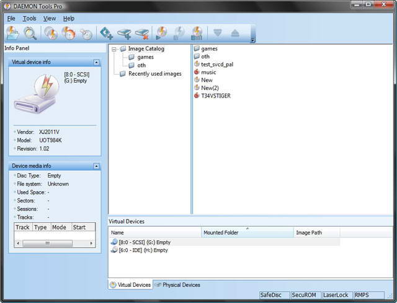Select the test_svcd_pal image entry

coord(216,64)
